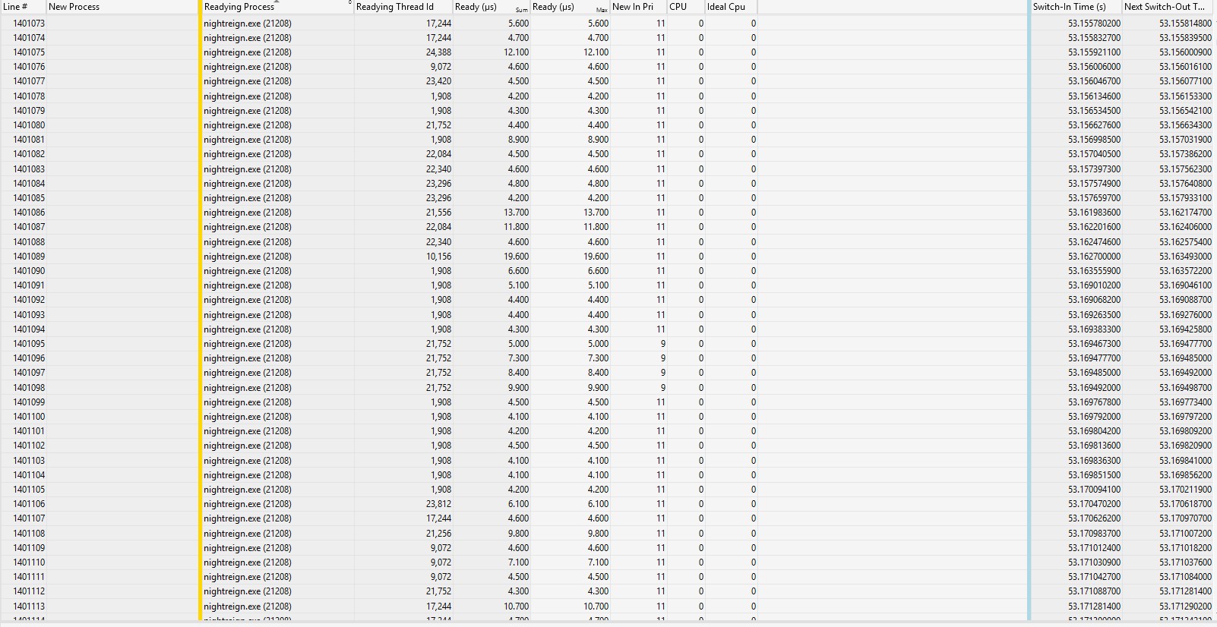The height and width of the screenshot is (627, 1217).
Task: Click Ready Sum value 8.900
Action: tap(519, 140)
